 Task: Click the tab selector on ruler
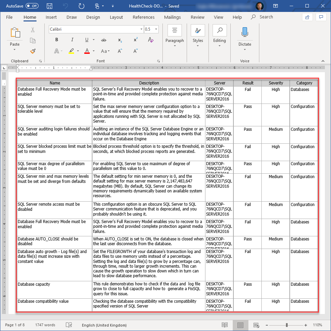pos(4,68)
